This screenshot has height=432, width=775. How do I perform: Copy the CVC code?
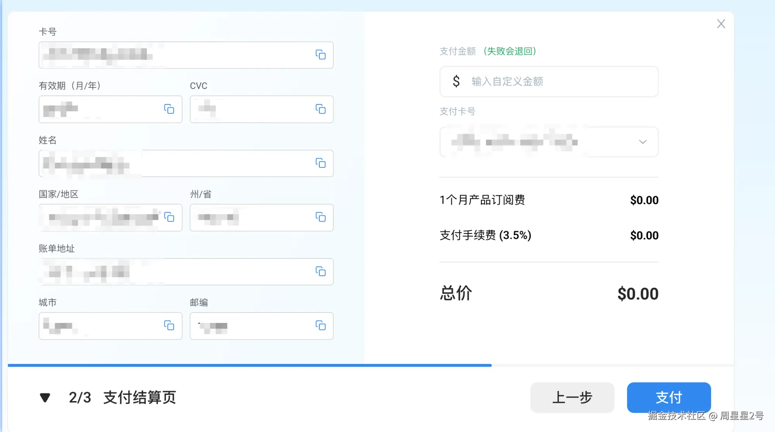(320, 109)
